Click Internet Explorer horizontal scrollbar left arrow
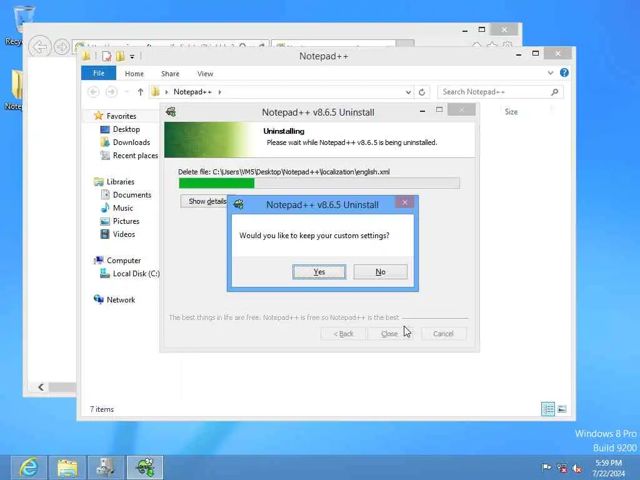This screenshot has width=640, height=480. tap(41, 387)
